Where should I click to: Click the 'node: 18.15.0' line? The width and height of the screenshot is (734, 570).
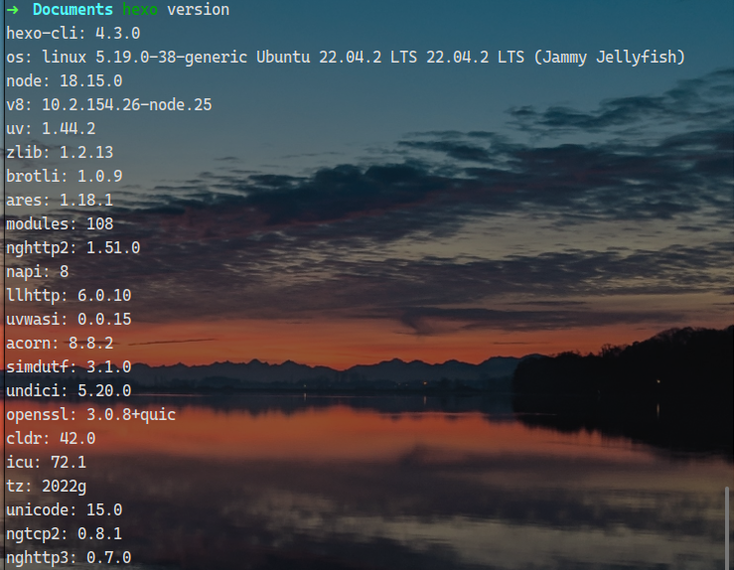point(65,81)
